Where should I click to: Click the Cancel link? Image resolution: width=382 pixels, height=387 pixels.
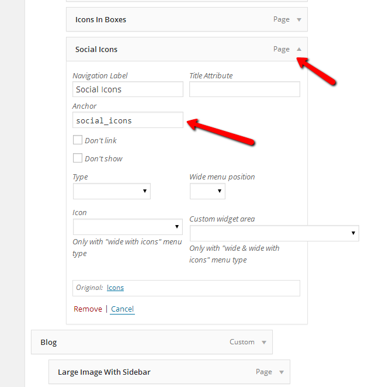[123, 309]
